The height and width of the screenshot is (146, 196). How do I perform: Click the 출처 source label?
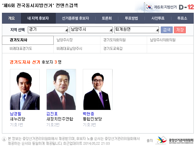150,141
